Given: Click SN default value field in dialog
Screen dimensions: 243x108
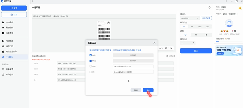Looking at the screenshot, I should pos(133,72).
